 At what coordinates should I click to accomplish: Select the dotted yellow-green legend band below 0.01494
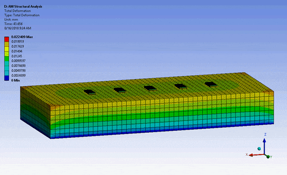point(7,54)
